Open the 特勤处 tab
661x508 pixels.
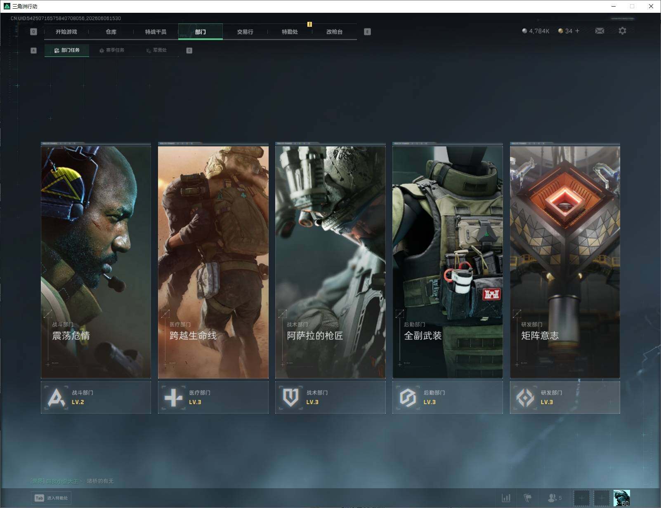pyautogui.click(x=290, y=32)
